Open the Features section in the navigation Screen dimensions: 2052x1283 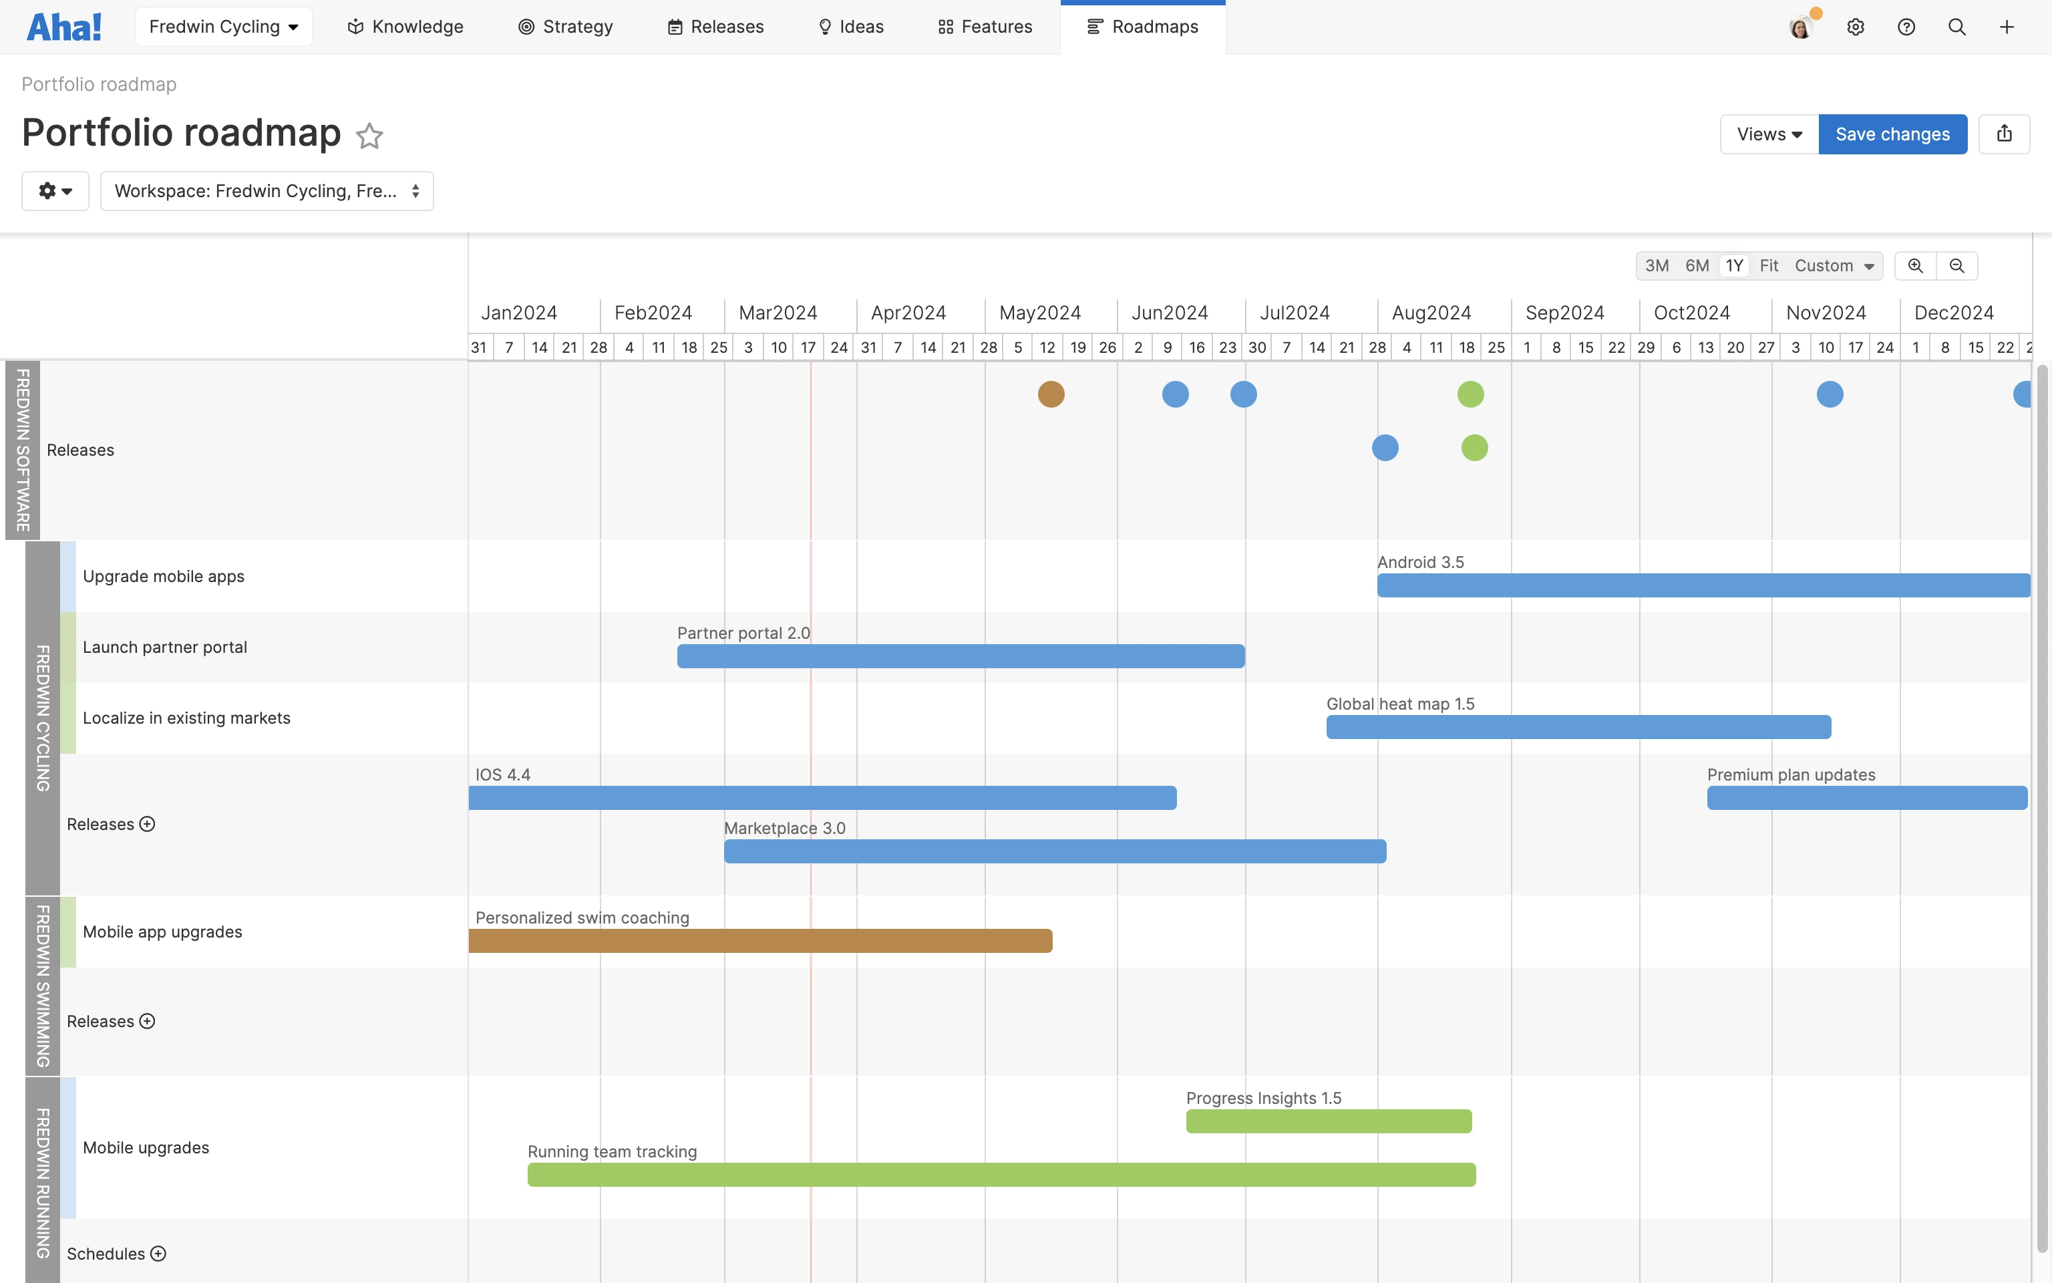pyautogui.click(x=985, y=26)
